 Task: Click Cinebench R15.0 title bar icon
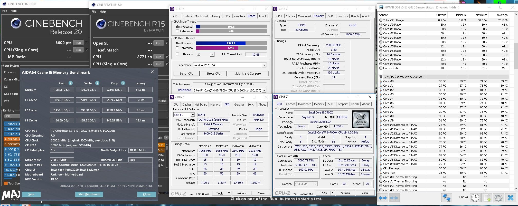[93, 4]
